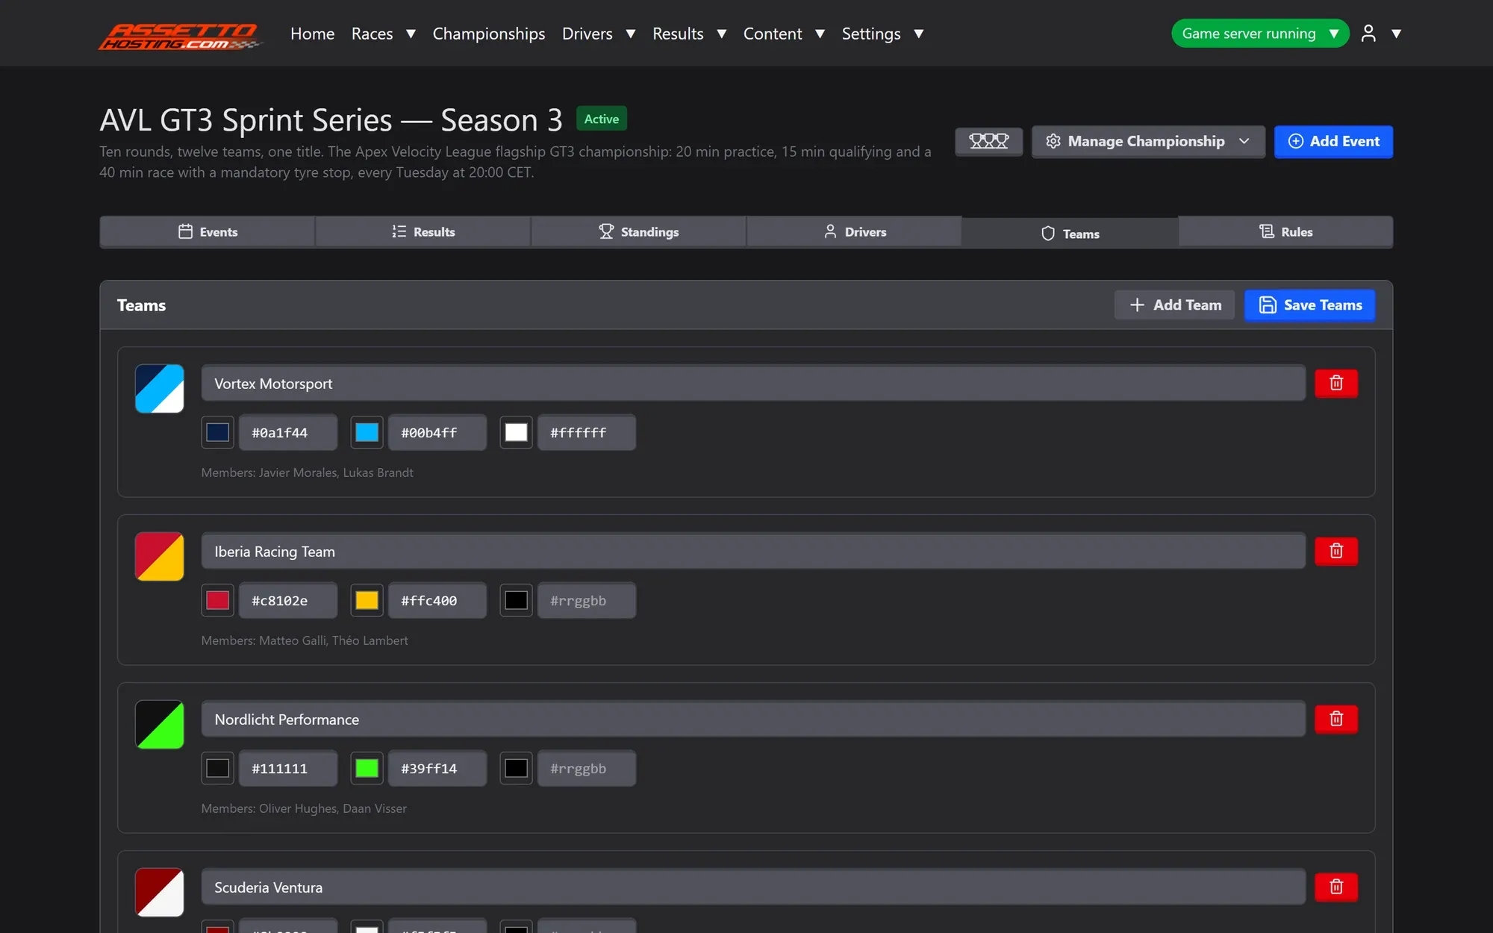Click the Add Event button
1493x933 pixels.
tap(1333, 142)
